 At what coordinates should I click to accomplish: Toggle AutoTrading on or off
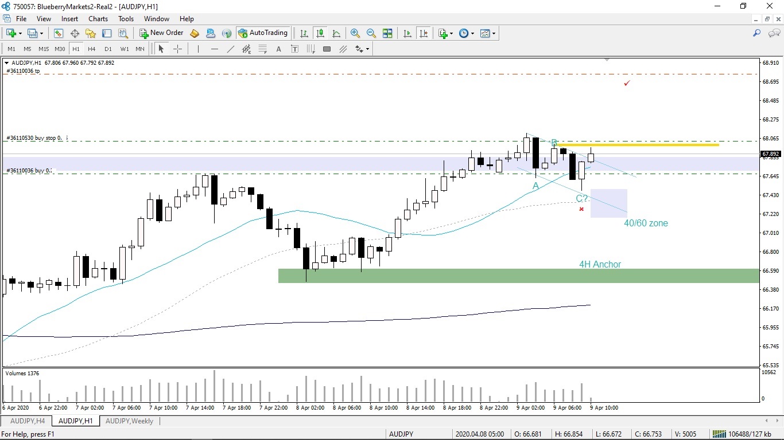coord(262,33)
